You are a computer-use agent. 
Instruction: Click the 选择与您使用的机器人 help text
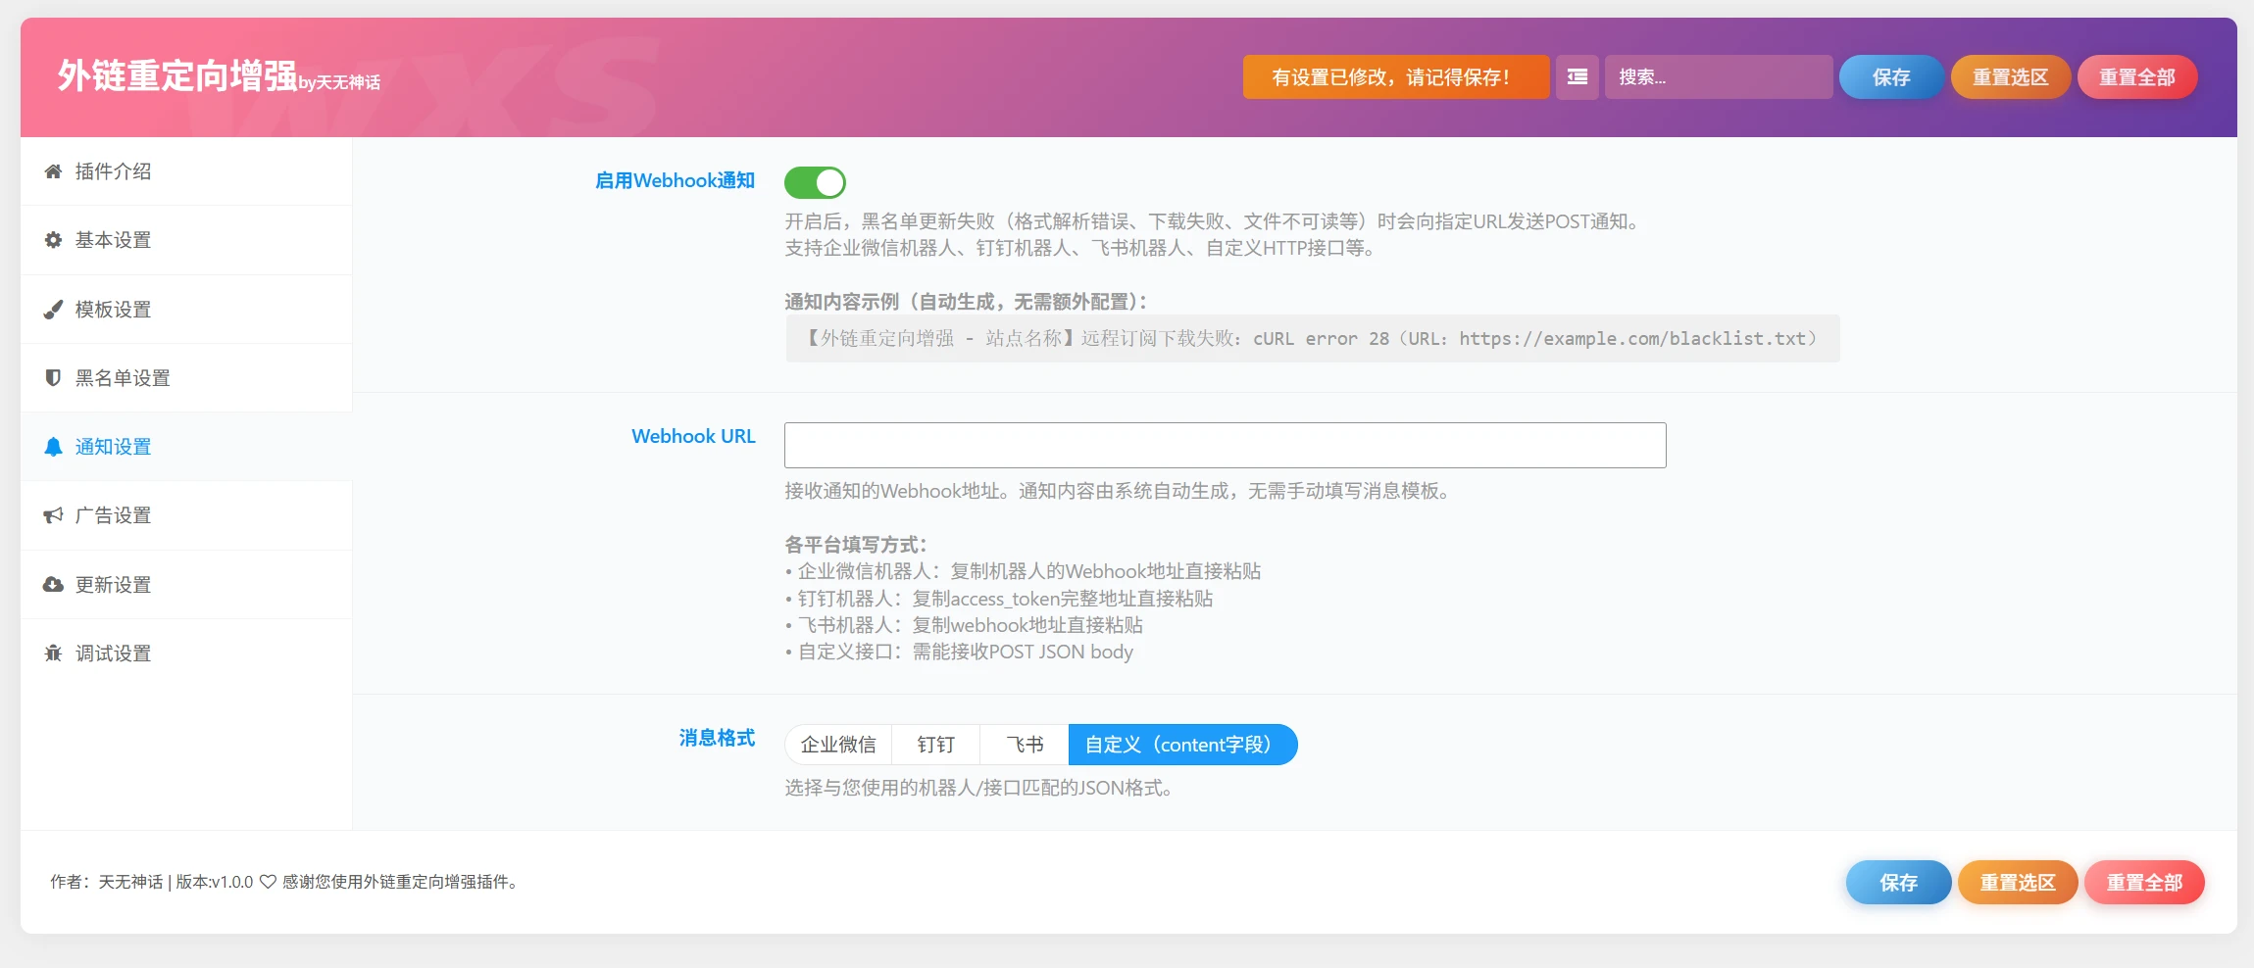(978, 788)
